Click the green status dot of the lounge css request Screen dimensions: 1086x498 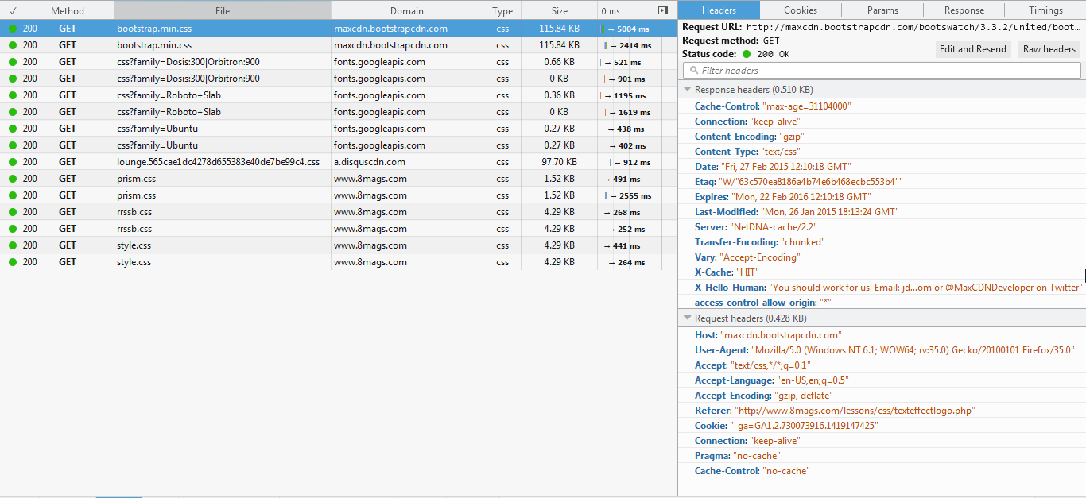tap(13, 162)
